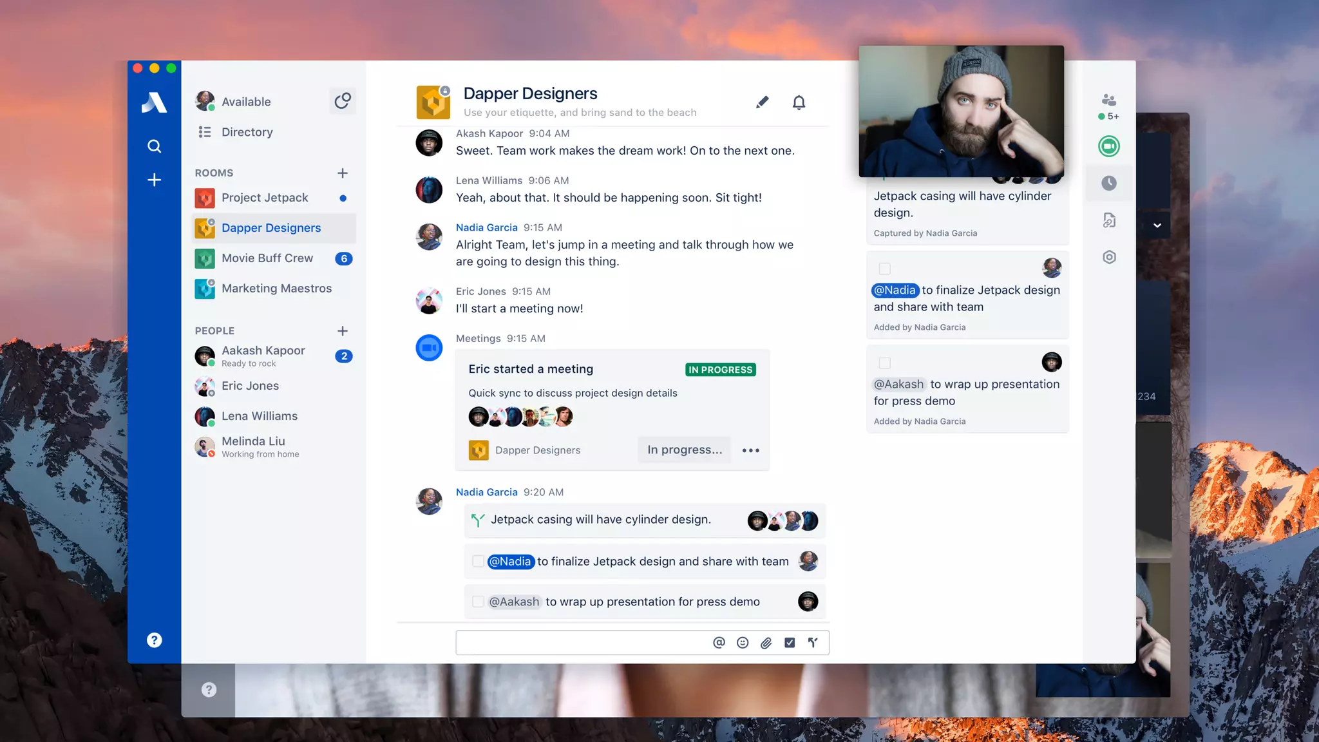Insert a mention with @ icon
Screen dimensions: 1319x742
pyautogui.click(x=719, y=642)
